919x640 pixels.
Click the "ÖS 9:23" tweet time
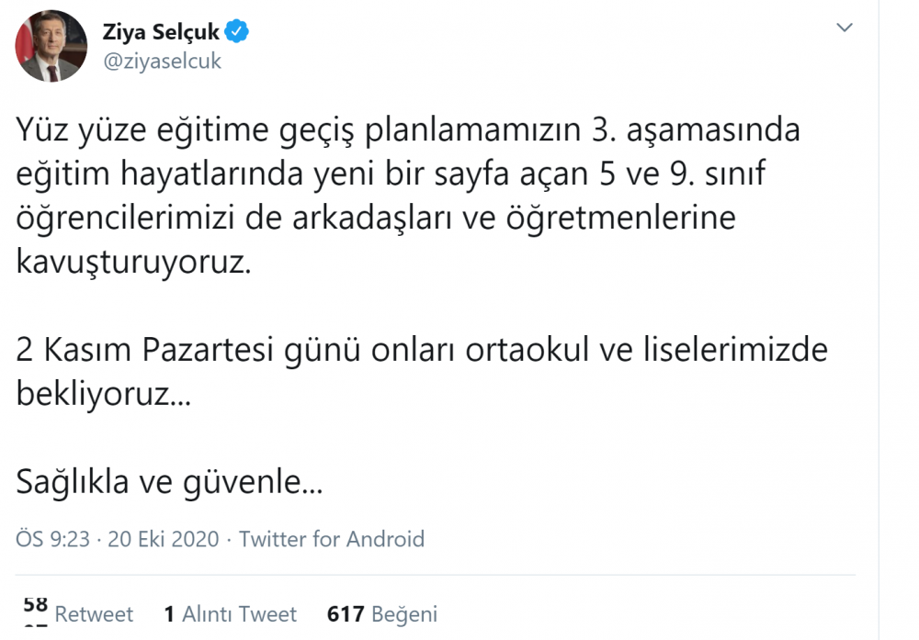[52, 539]
